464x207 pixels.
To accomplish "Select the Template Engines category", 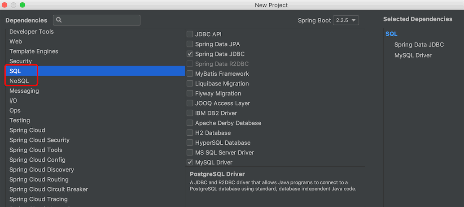I will tap(95, 52).
